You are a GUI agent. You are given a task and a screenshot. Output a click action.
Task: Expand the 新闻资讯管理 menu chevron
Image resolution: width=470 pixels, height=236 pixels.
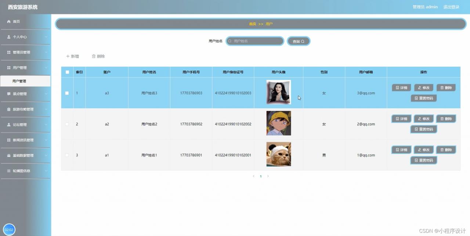(x=46, y=140)
